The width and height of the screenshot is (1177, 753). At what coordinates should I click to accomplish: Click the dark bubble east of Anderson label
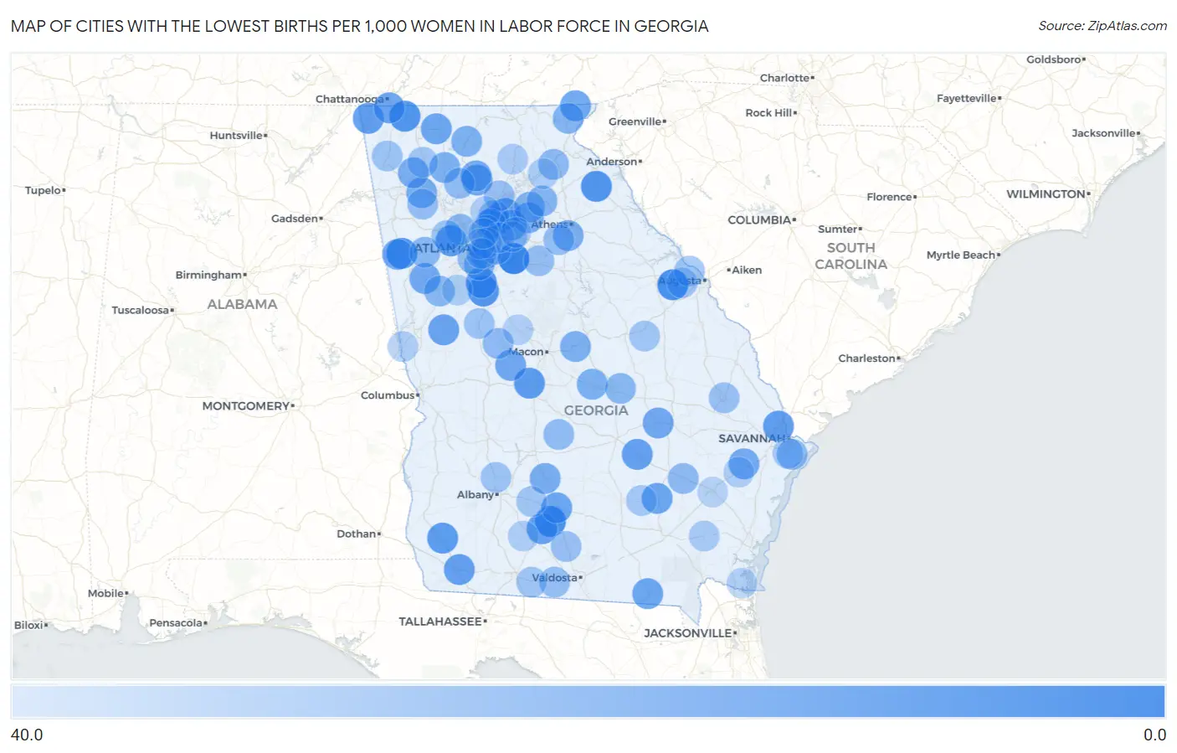[x=596, y=186]
